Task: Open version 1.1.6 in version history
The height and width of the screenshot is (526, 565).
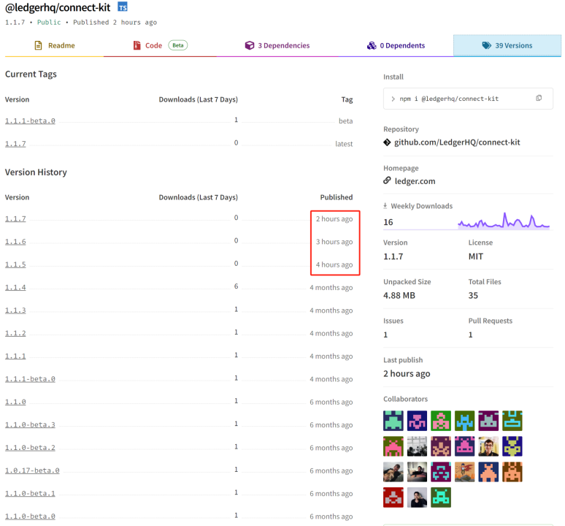Action: pyautogui.click(x=15, y=242)
